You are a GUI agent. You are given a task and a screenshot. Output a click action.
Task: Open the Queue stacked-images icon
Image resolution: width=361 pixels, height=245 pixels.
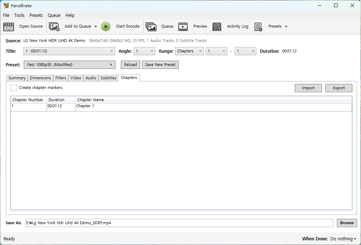[x=151, y=27]
